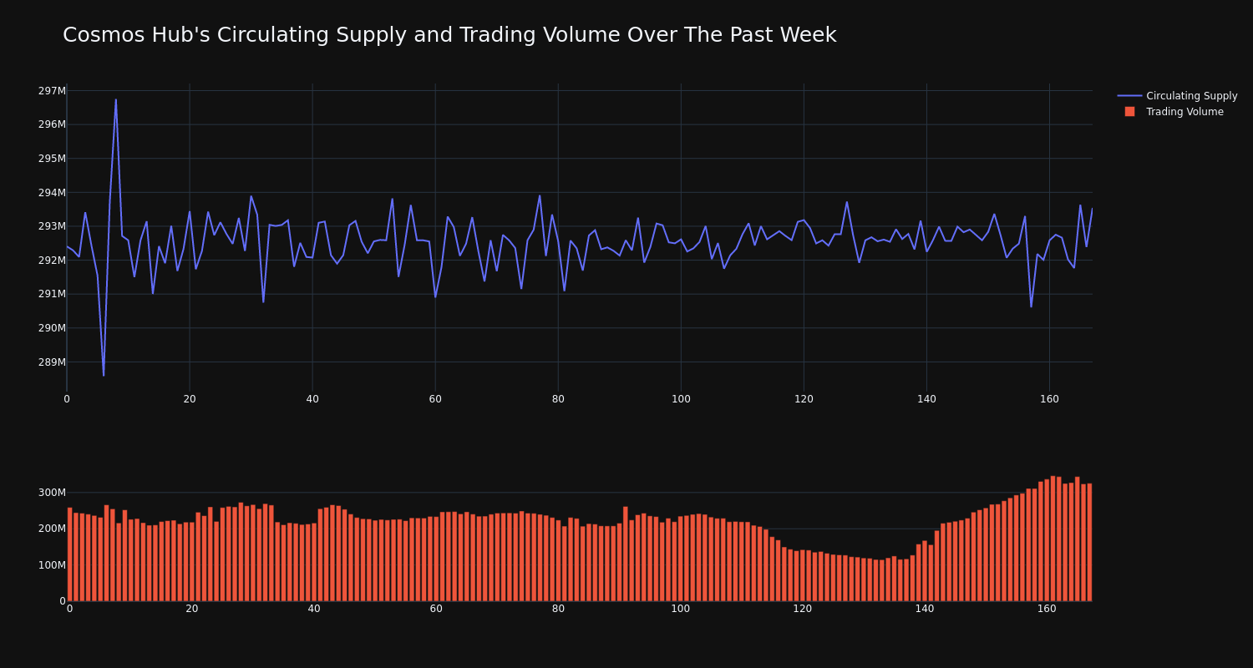
Task: Click the red Trading Volume legend swatch
Action: point(1129,112)
